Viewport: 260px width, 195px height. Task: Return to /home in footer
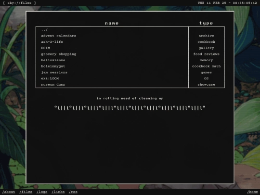pyautogui.click(x=252, y=192)
